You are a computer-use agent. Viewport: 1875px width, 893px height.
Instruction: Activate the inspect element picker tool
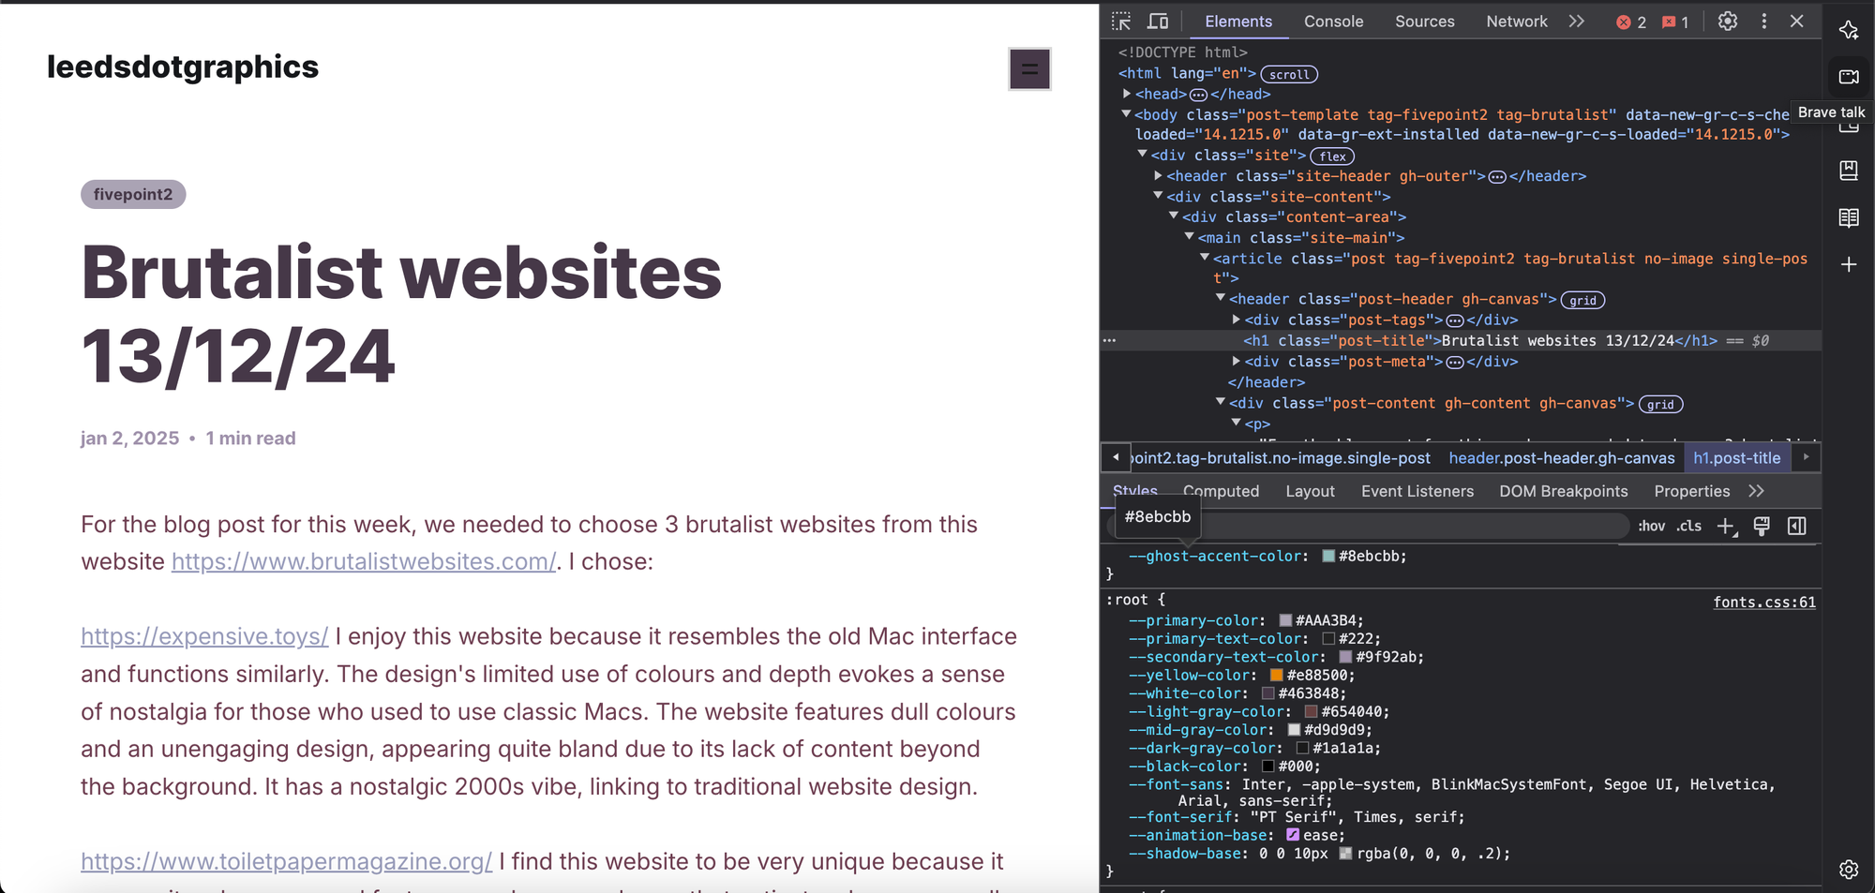tap(1121, 22)
